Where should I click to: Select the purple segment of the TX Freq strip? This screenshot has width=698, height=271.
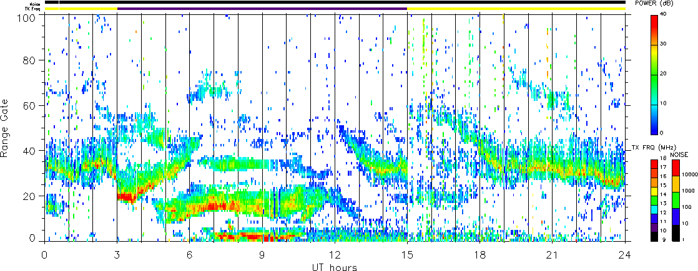(262, 9)
